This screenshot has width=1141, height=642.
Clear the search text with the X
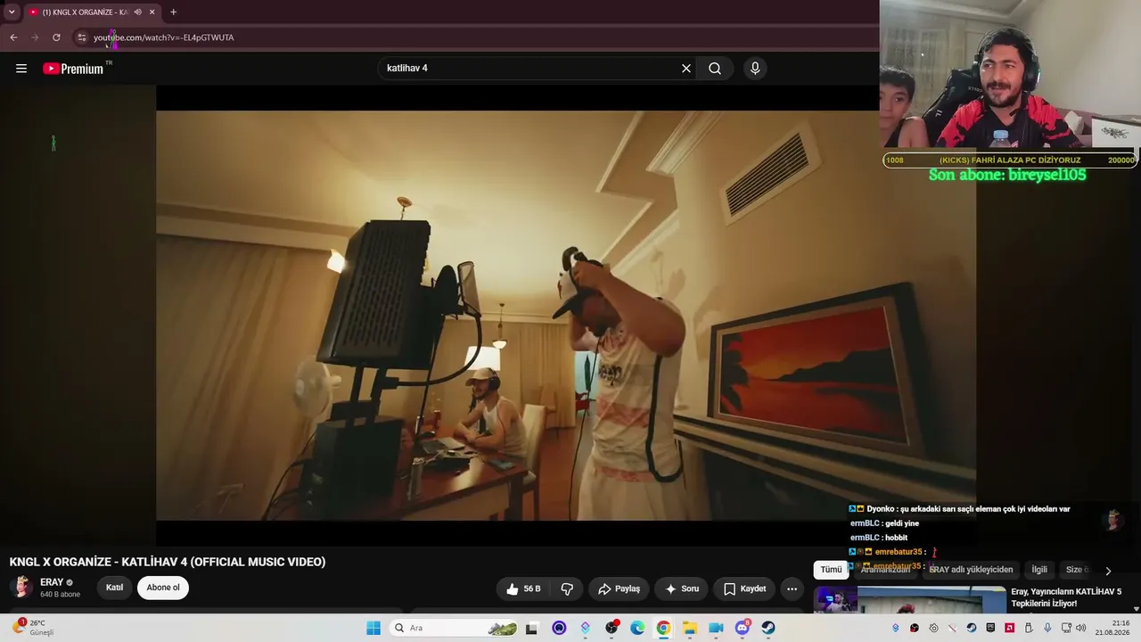[686, 69]
